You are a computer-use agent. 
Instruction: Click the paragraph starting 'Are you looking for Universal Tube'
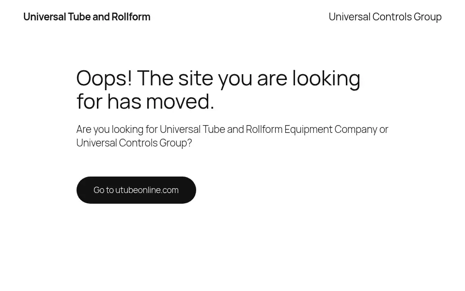[x=232, y=136]
